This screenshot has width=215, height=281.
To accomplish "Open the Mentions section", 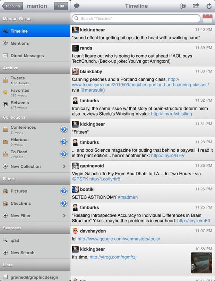I will pos(35,43).
